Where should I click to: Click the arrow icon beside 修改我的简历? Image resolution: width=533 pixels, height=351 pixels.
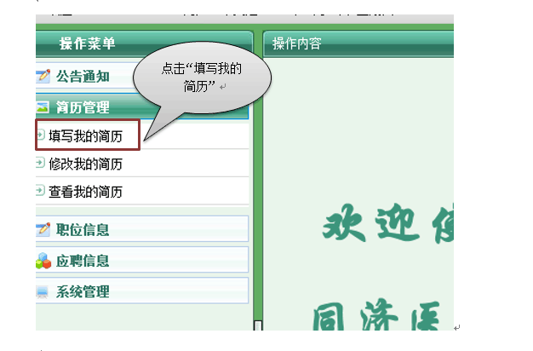40,163
